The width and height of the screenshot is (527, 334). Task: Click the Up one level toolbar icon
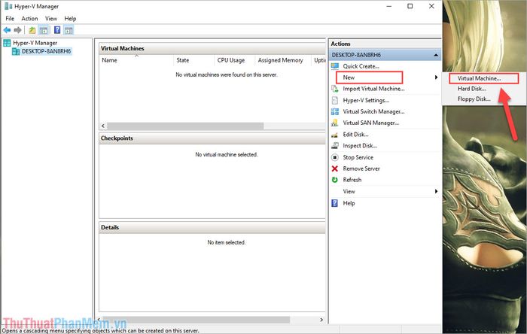[32, 30]
